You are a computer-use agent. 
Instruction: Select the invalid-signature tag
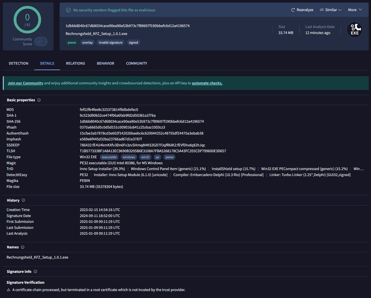point(111,43)
